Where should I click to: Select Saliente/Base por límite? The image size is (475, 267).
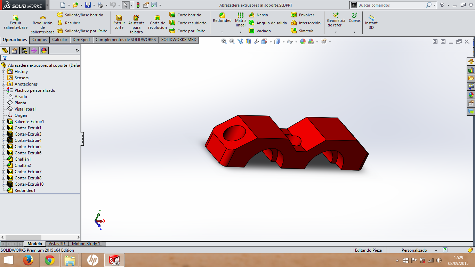coord(82,31)
